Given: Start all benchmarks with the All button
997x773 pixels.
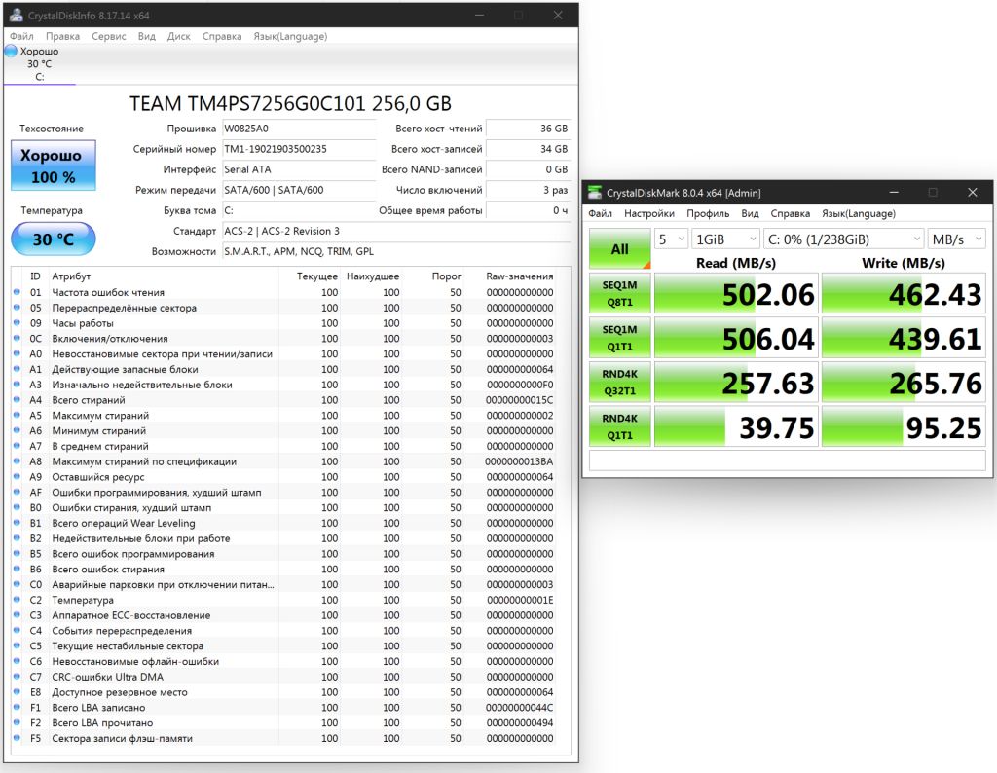Looking at the screenshot, I should pos(620,248).
